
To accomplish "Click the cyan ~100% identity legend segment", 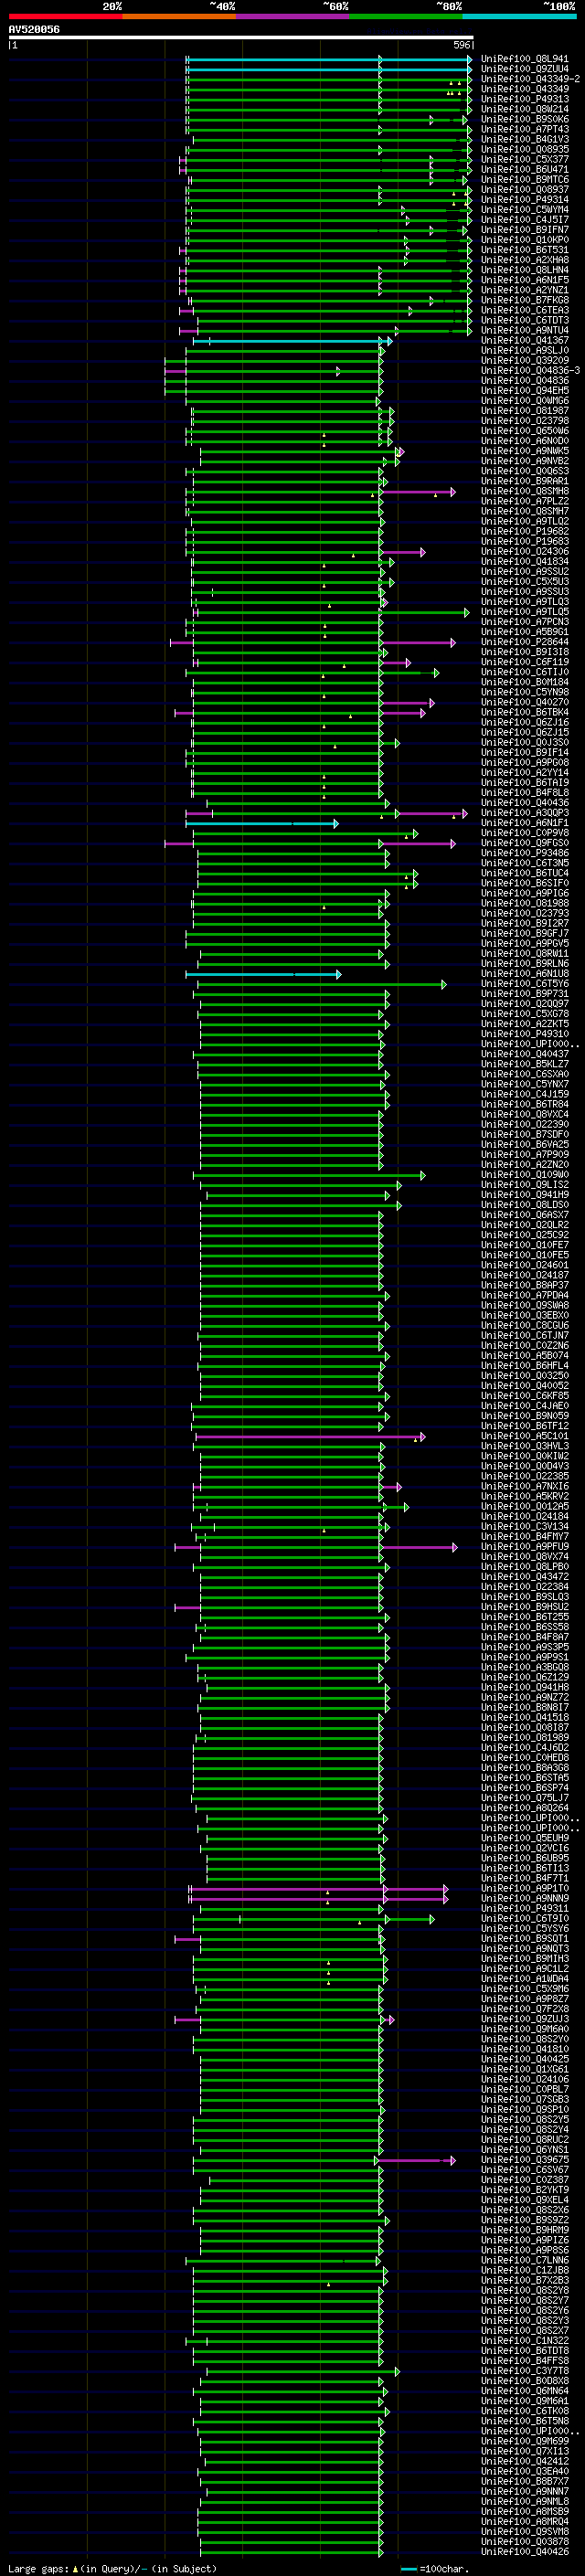I will (x=520, y=16).
